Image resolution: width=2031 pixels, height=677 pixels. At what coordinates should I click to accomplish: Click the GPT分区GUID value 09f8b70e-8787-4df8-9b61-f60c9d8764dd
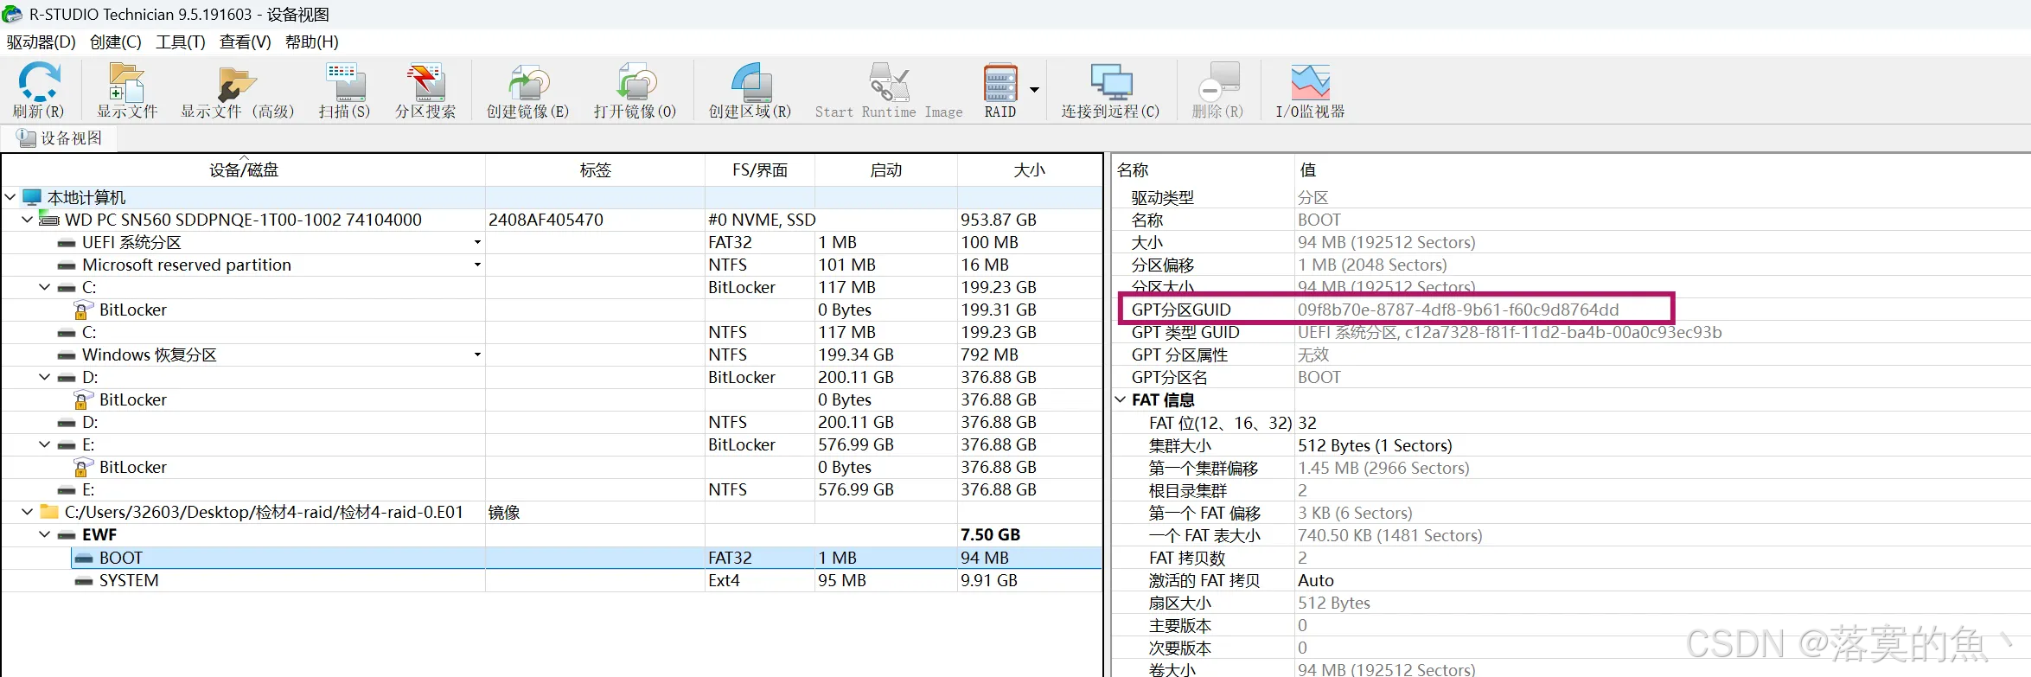(x=1458, y=310)
